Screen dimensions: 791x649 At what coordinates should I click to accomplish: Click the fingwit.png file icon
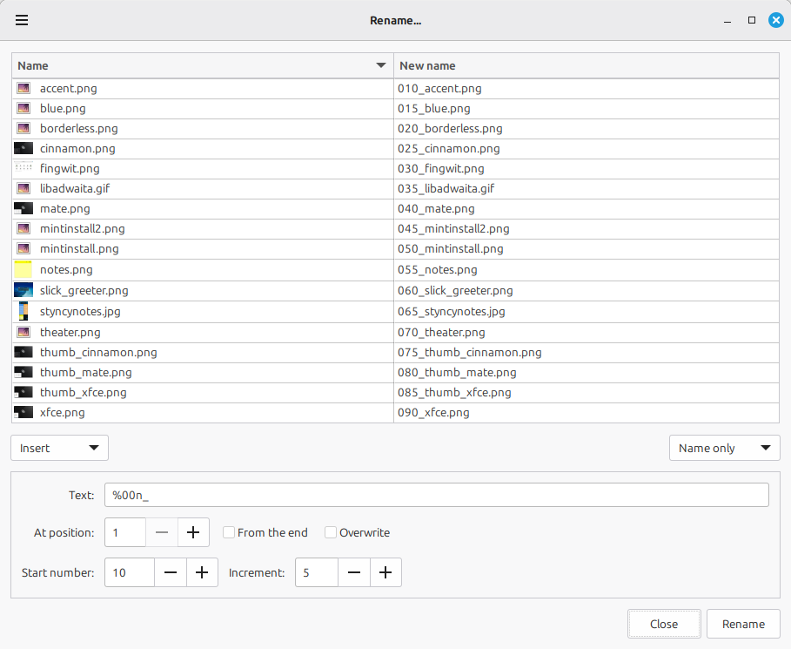[x=23, y=168]
